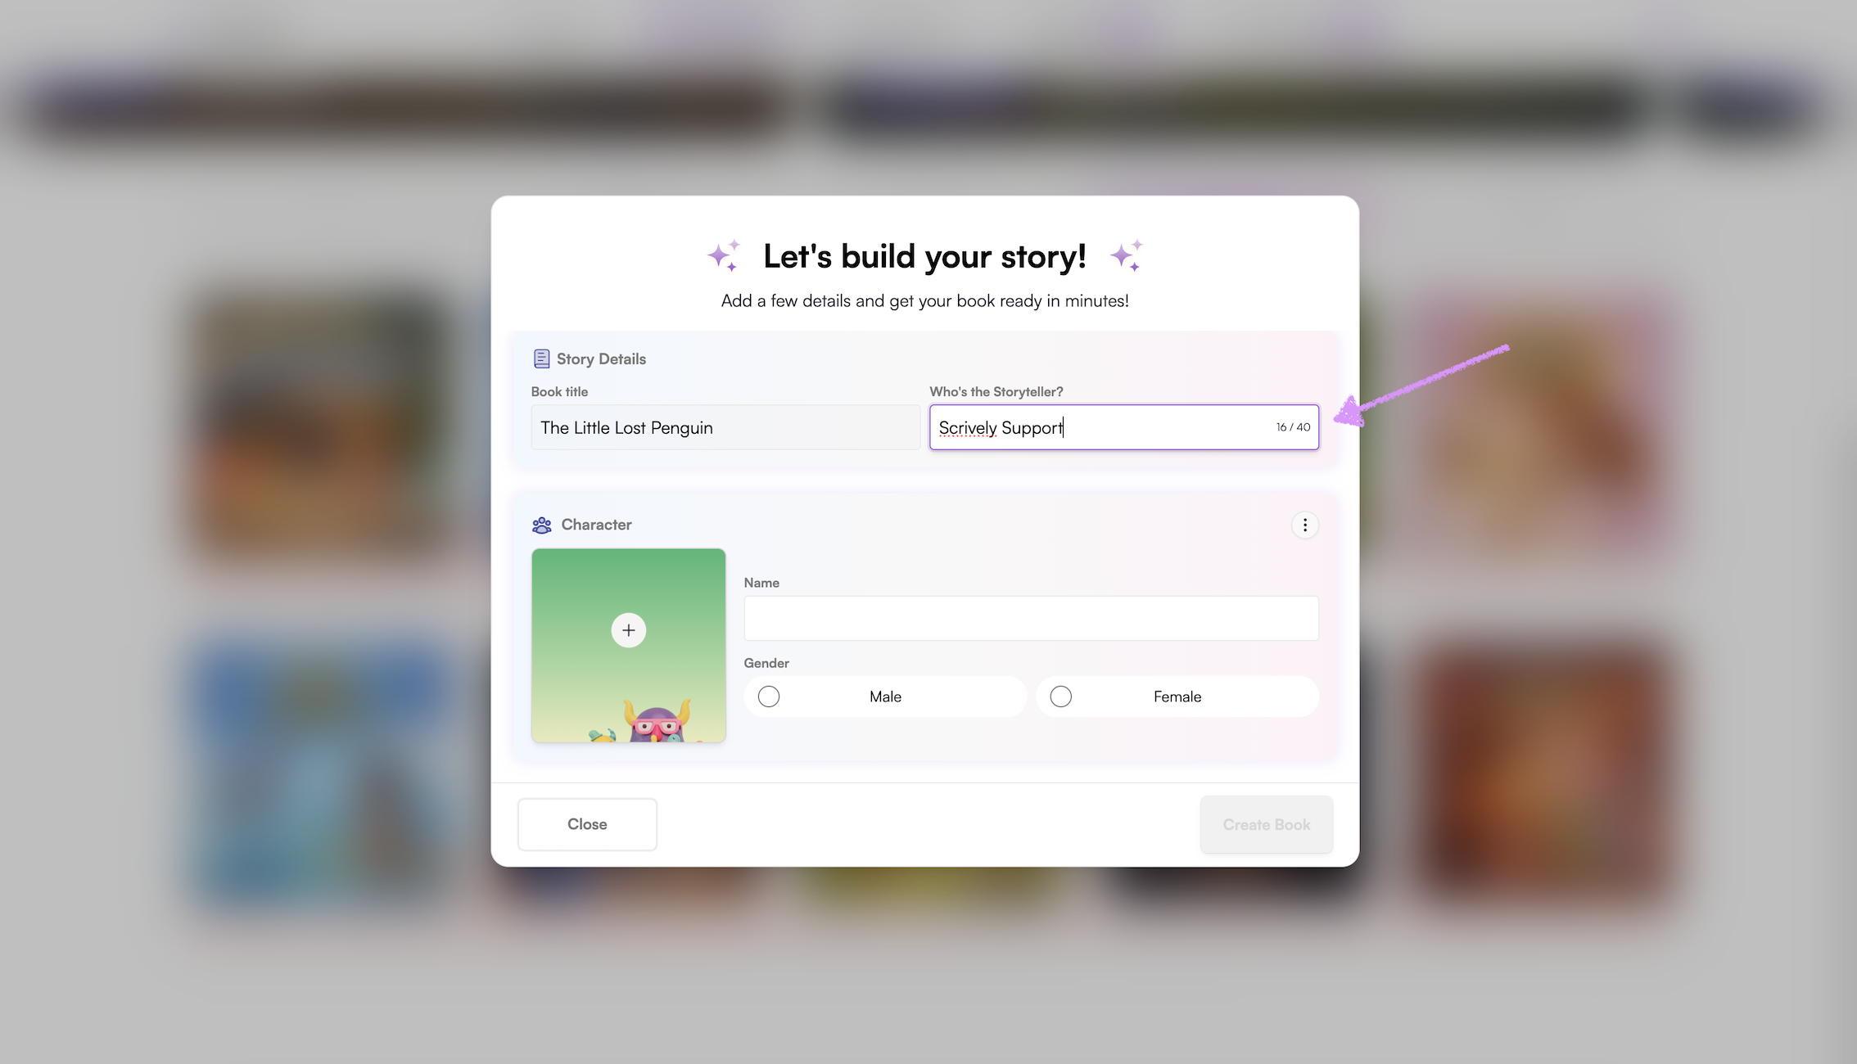Click the plus icon to add a character image
Viewport: 1857px width, 1064px height.
click(x=628, y=630)
